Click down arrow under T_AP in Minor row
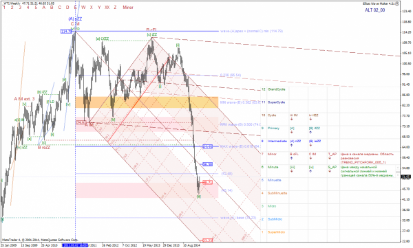The width and height of the screenshot is (413, 248). [330, 158]
